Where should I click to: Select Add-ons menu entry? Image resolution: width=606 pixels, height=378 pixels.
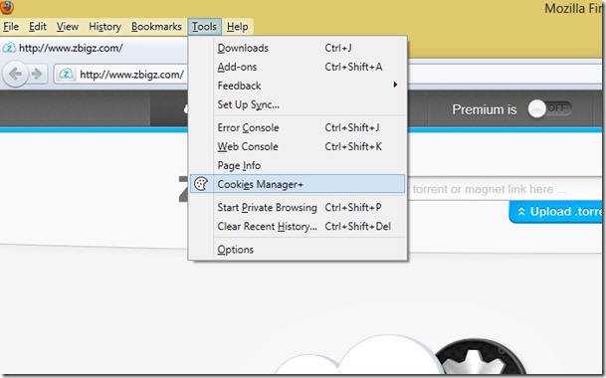(x=298, y=67)
